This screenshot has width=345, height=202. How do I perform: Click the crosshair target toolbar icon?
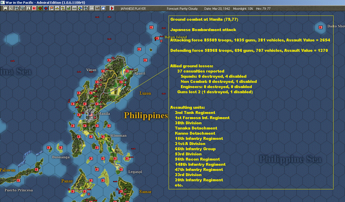tap(86, 8)
